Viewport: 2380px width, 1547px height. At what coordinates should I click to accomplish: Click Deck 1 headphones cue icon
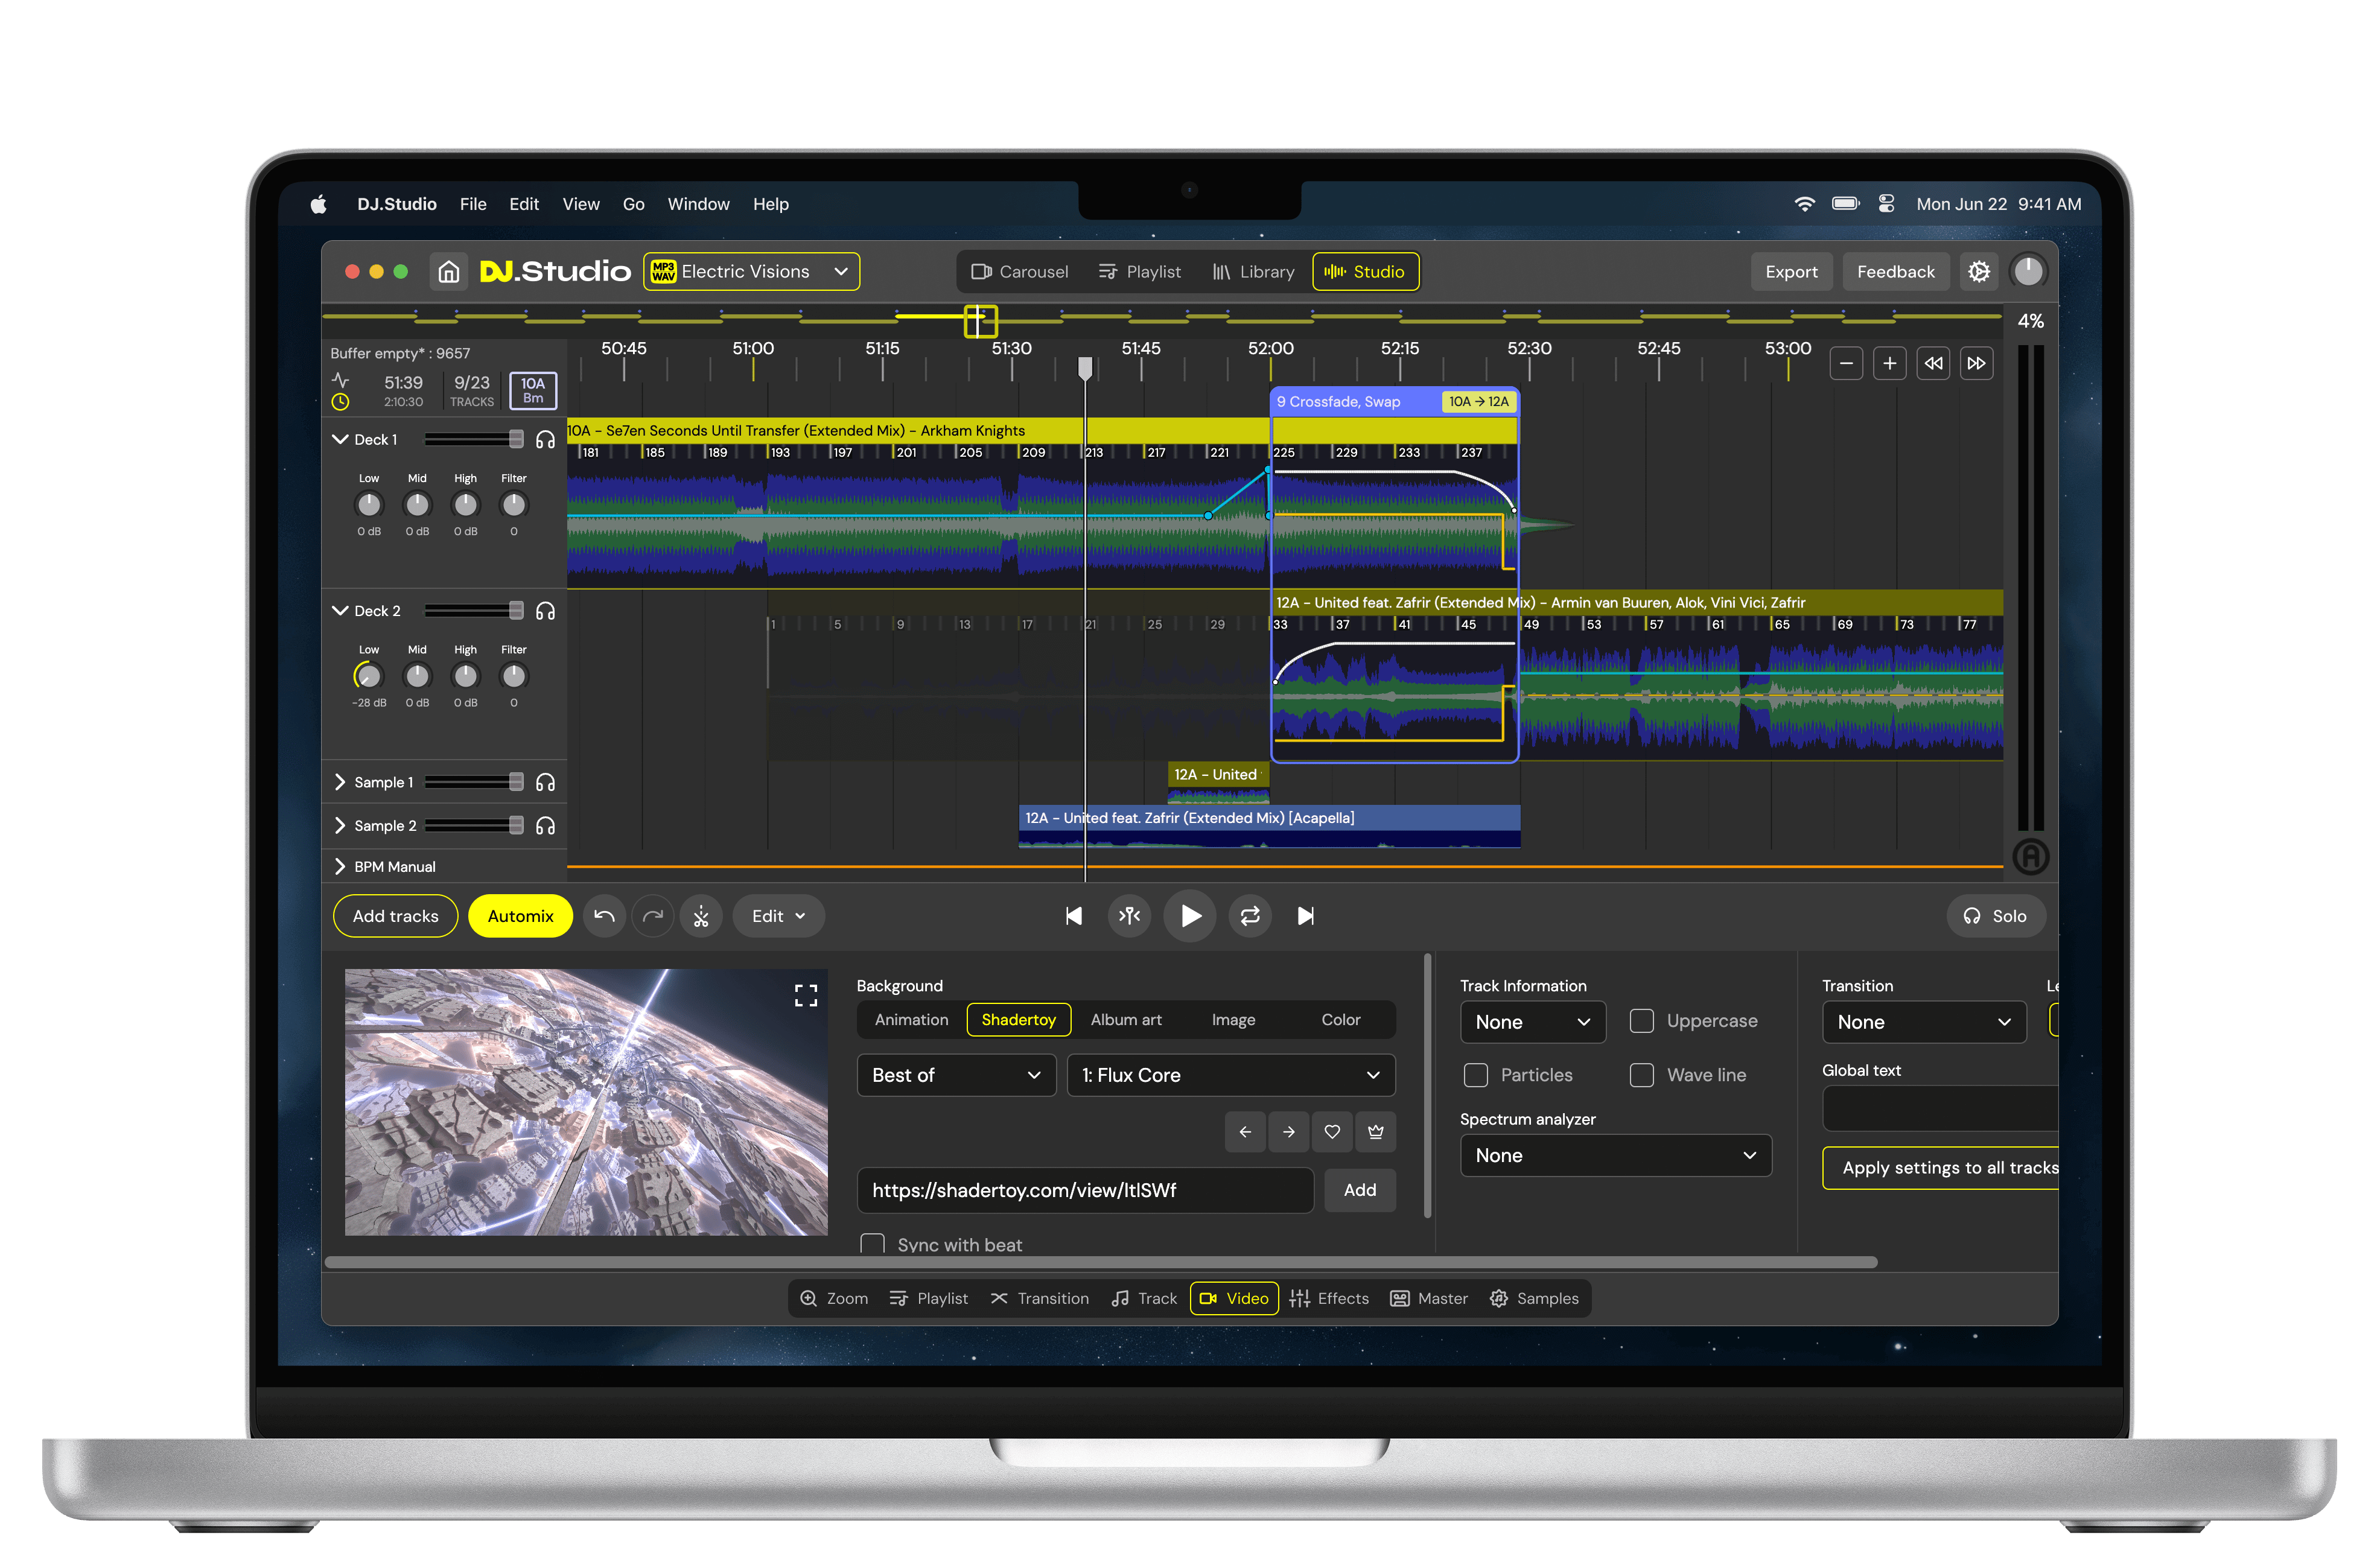tap(545, 440)
